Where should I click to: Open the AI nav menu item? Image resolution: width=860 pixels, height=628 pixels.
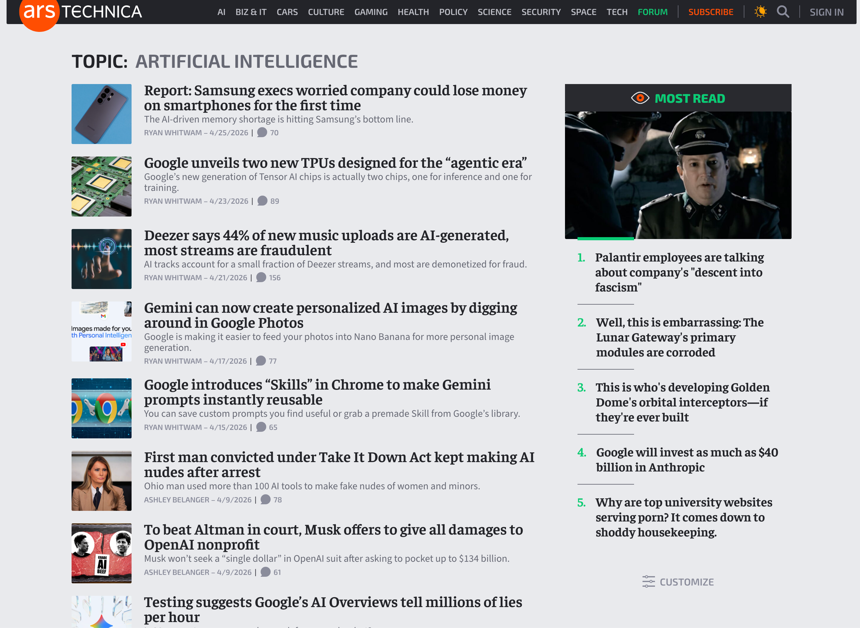pyautogui.click(x=221, y=12)
